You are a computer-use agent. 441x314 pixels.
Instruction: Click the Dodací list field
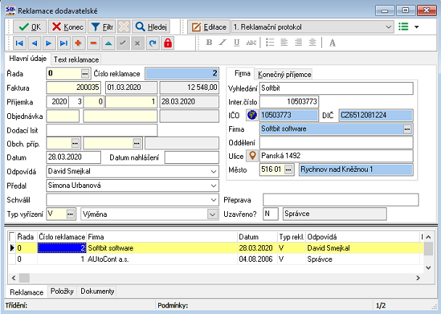tap(102, 131)
